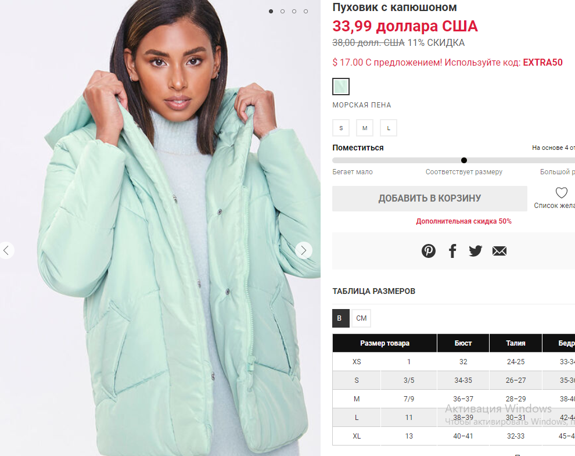Screen dimensions: 575x456
Task: Add to wishlist with heart icon
Action: (561, 193)
